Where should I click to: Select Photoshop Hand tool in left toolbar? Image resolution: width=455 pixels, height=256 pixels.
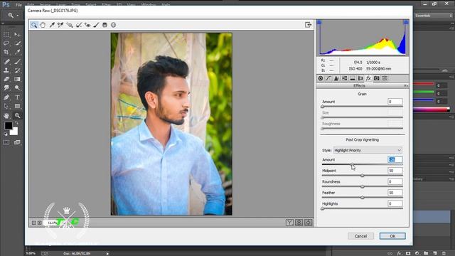click(x=6, y=115)
